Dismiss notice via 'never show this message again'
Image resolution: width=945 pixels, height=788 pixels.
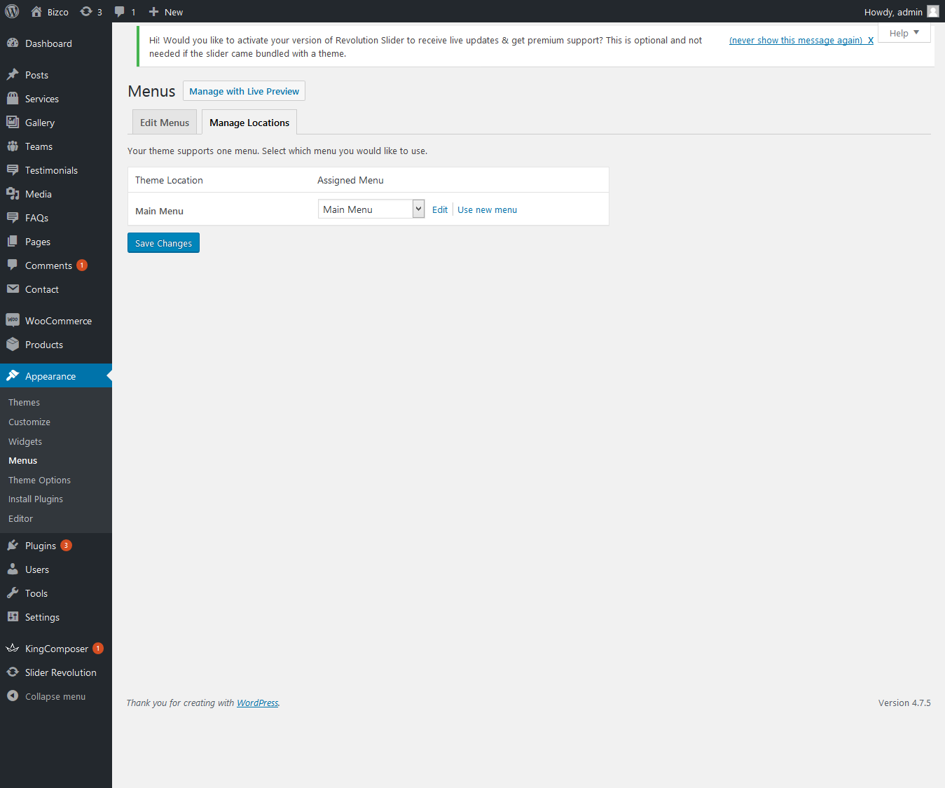(796, 41)
